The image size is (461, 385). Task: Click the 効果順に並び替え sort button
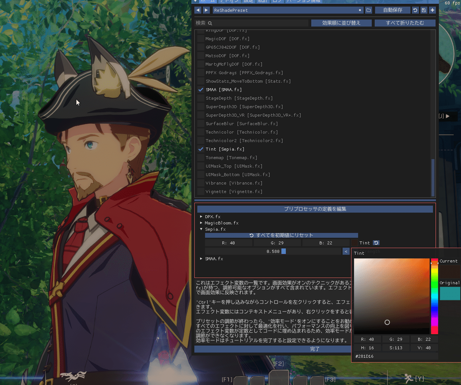342,23
